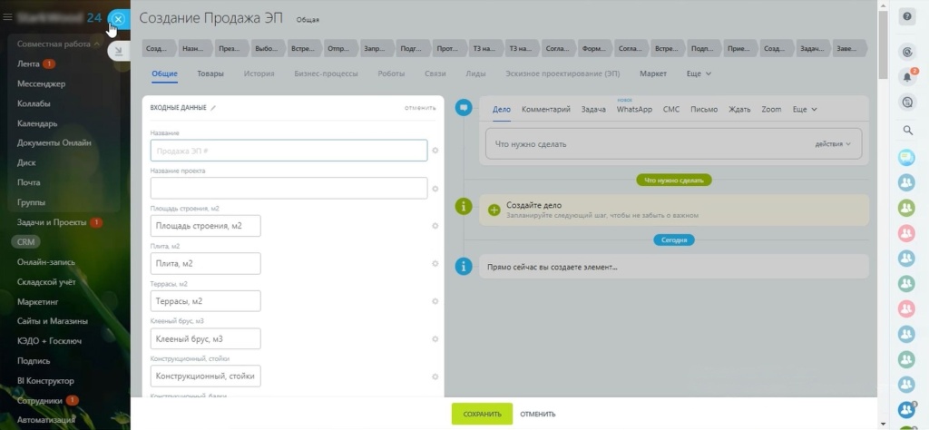
Task: Open the help question mark icon
Action: (x=906, y=18)
